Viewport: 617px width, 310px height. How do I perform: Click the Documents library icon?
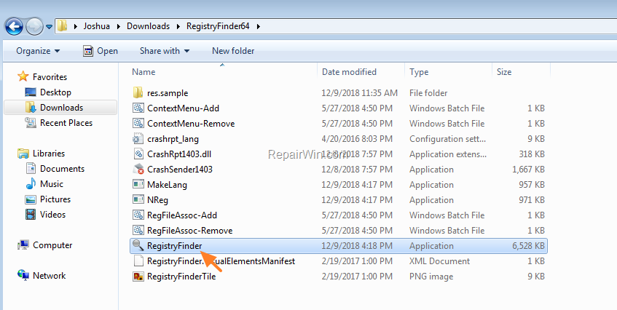pyautogui.click(x=31, y=168)
